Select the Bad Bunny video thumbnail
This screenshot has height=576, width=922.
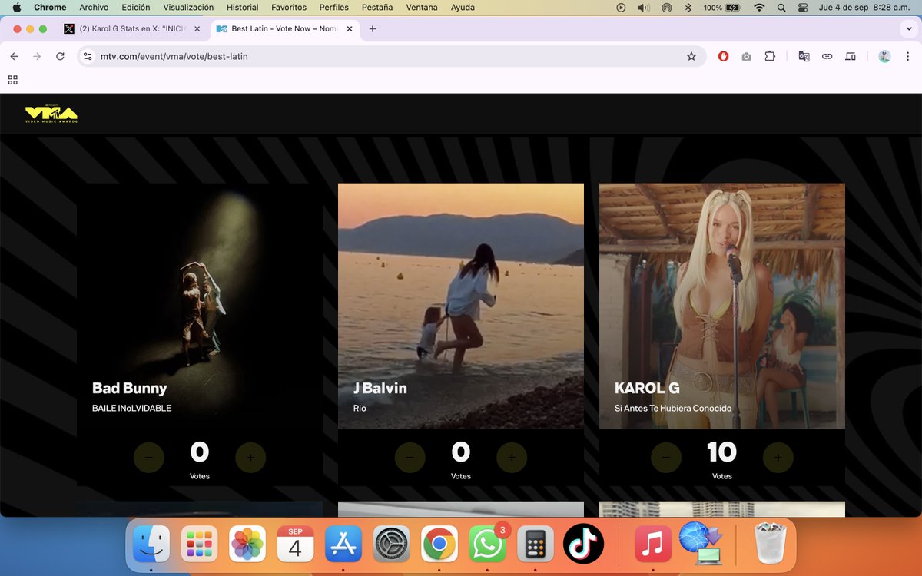(x=200, y=306)
